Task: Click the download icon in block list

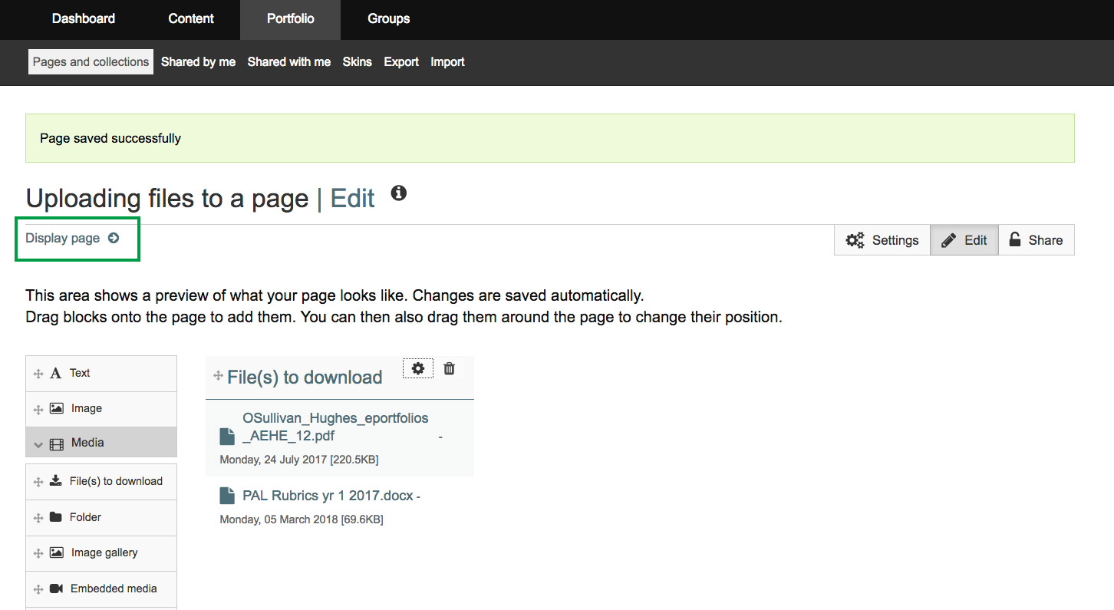Action: coord(56,481)
